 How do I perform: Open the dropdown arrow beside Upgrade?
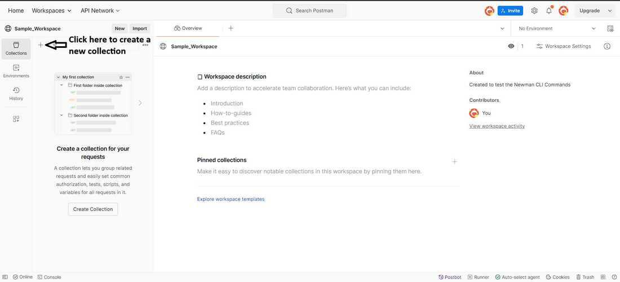609,11
